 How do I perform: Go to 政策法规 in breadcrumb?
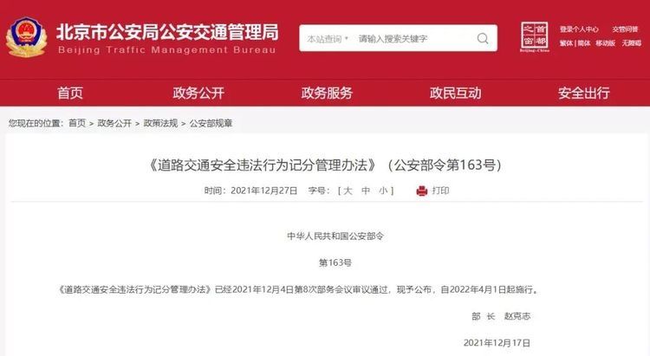point(160,123)
